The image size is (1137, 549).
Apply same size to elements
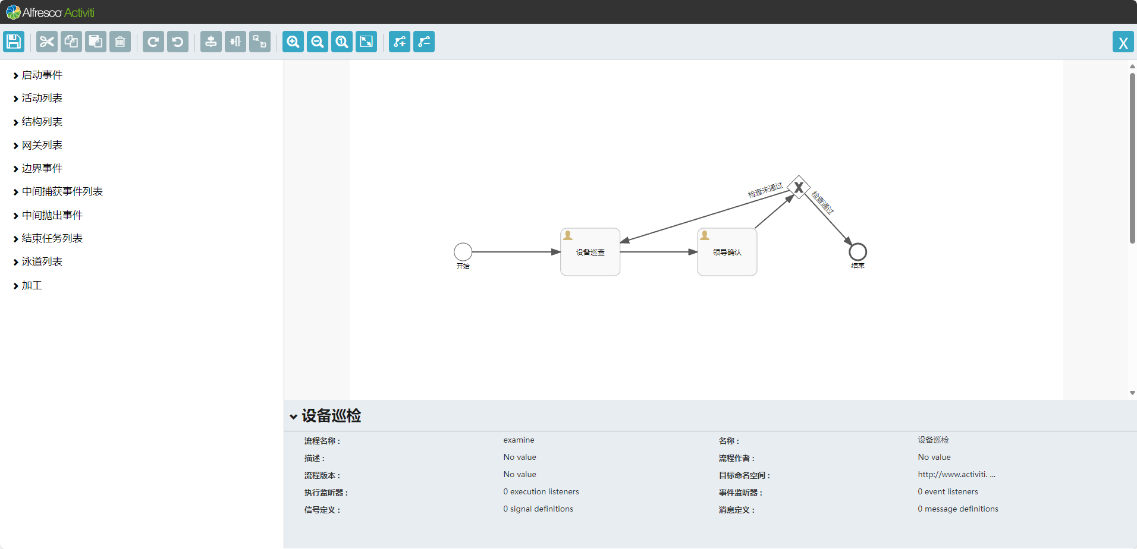(260, 42)
